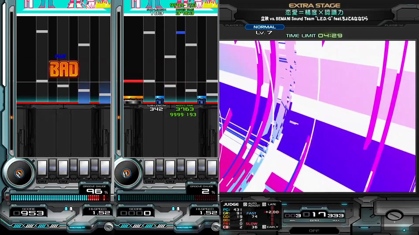Tap Player 2 white key 3
The width and height of the screenshot is (419, 235).
(x=170, y=168)
